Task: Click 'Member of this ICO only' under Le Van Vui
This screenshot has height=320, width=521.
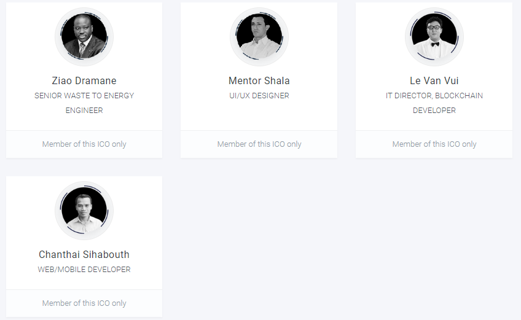Action: coord(434,144)
